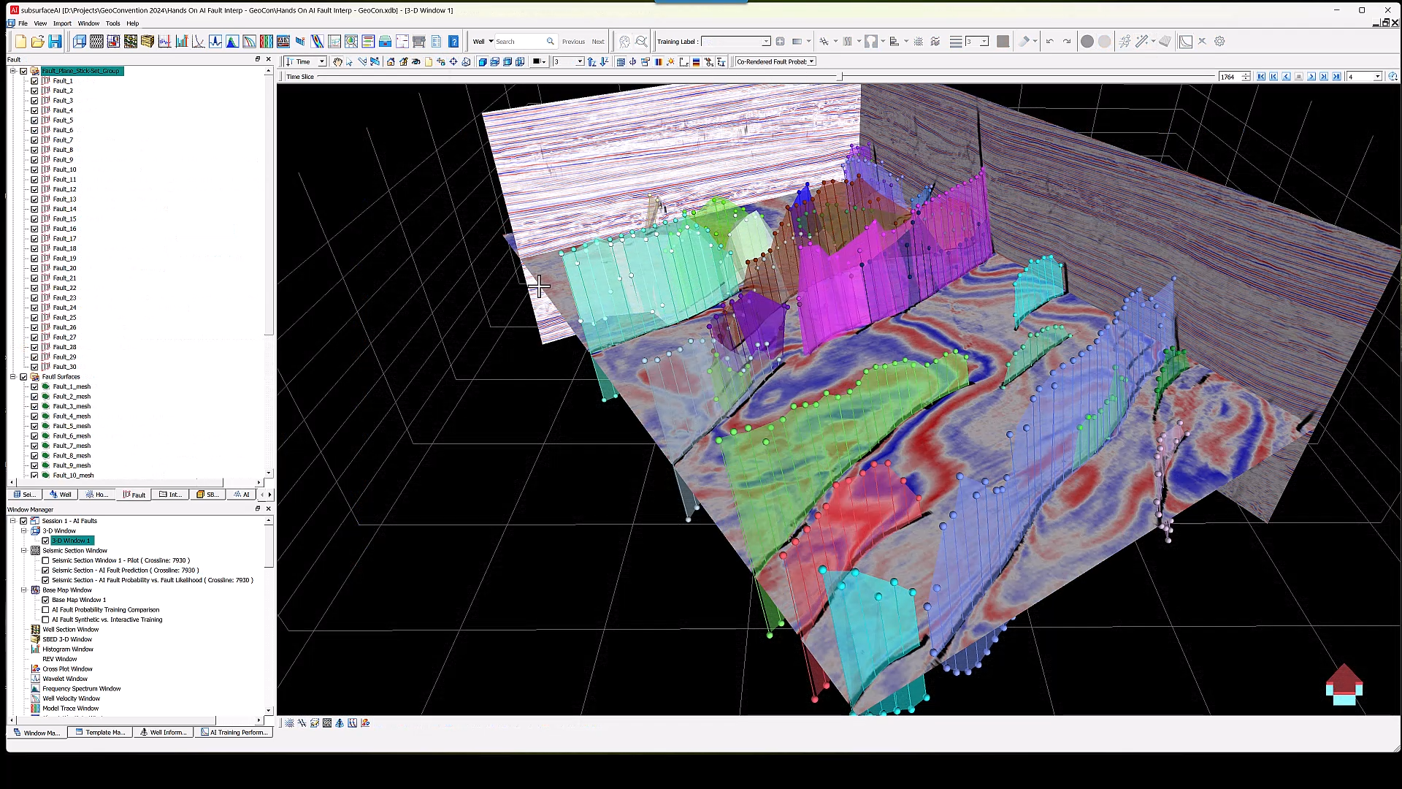Click the red house navigation cube
This screenshot has height=789, width=1402.
pyautogui.click(x=1344, y=685)
